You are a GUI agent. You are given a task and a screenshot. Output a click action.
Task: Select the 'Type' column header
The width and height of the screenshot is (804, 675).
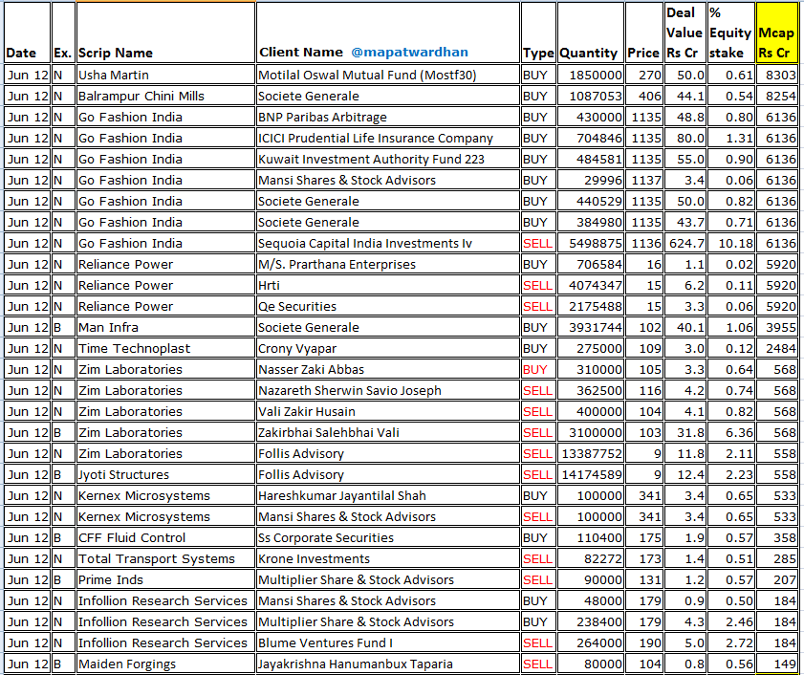tap(538, 33)
